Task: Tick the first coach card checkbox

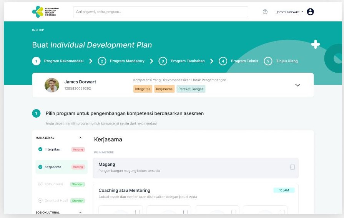Action: click(138, 212)
